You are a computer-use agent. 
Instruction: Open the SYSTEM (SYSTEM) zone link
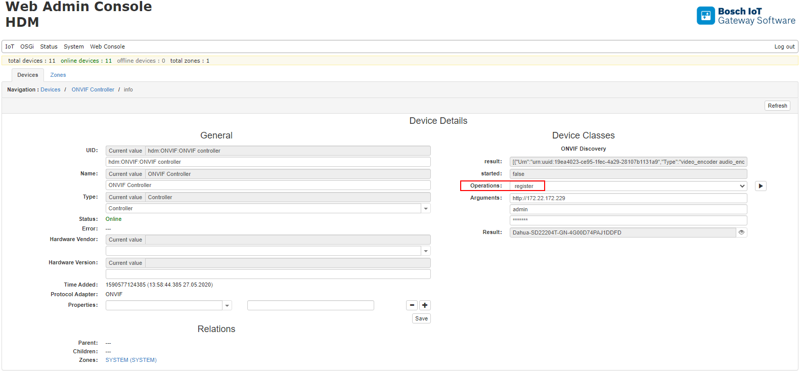[131, 360]
